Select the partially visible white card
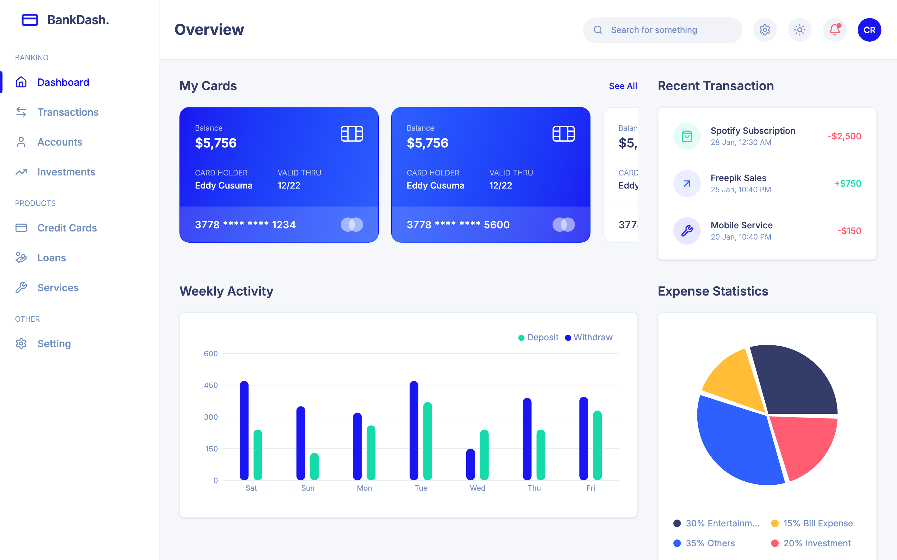Viewport: 897px width, 560px height. [621, 175]
